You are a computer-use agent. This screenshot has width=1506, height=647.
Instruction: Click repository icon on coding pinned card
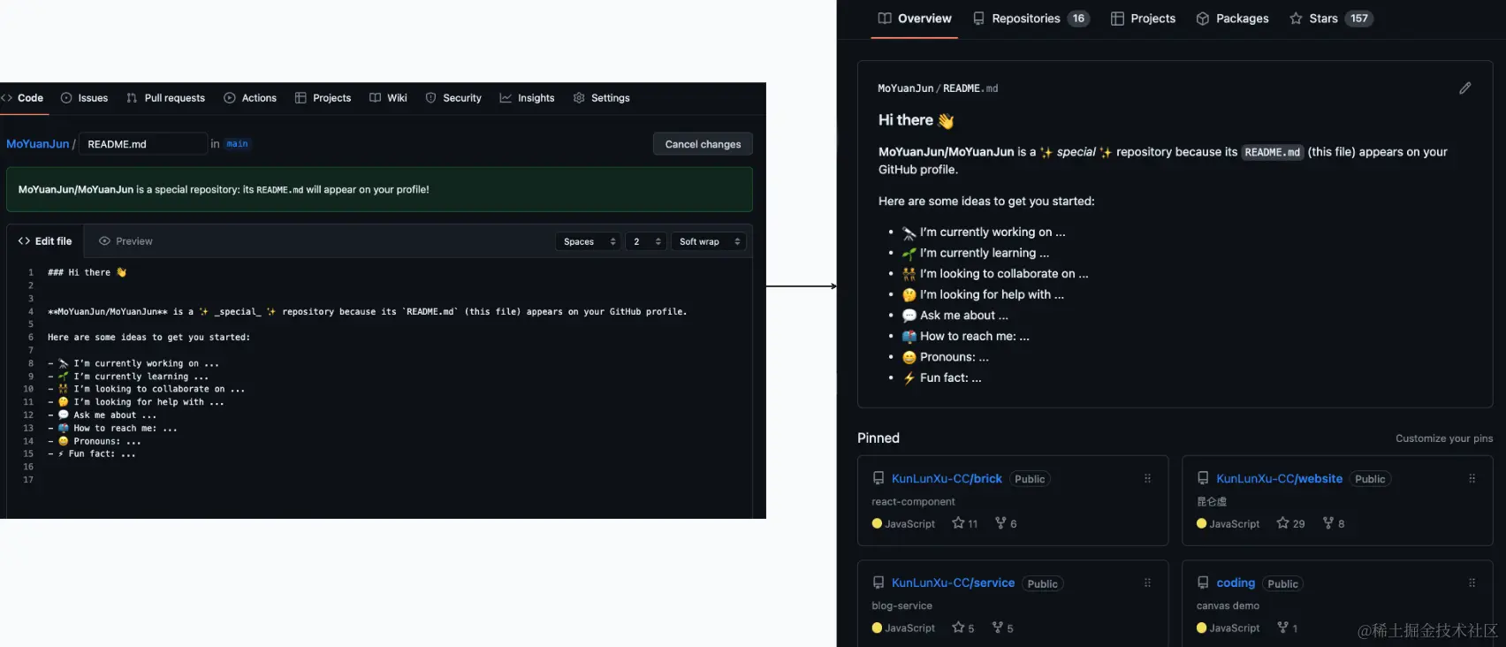click(x=1203, y=583)
